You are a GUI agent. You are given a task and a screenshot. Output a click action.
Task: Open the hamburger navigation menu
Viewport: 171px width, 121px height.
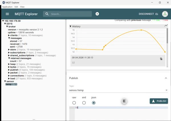coord(7,14)
